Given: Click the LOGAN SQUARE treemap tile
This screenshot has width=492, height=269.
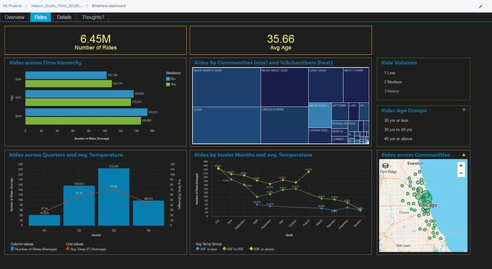Looking at the screenshot, I should point(319,135).
